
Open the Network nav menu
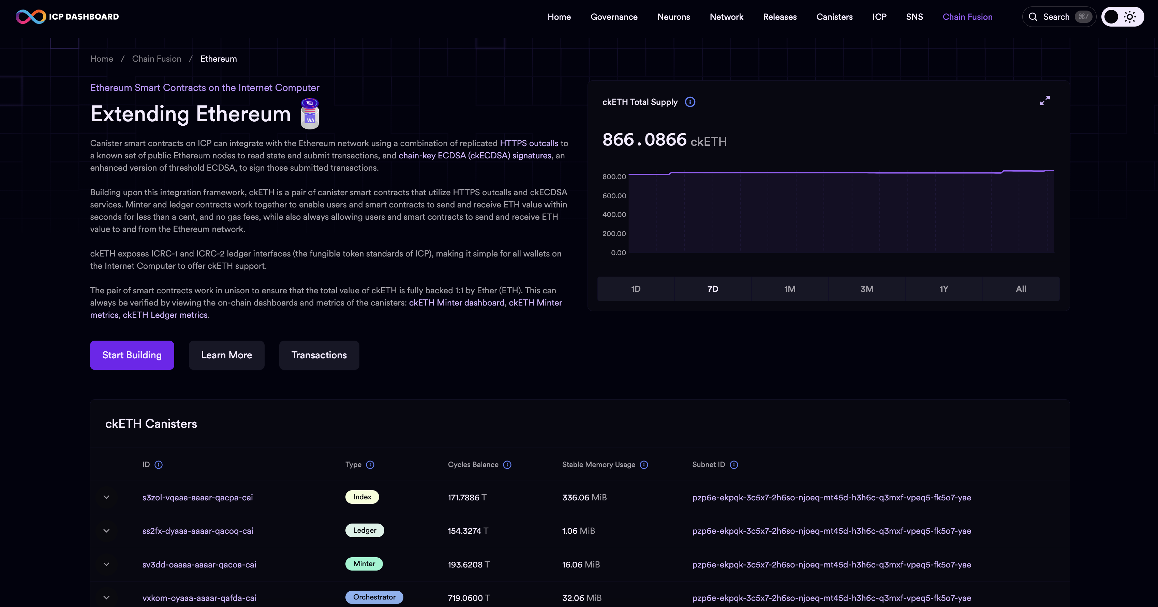[726, 17]
